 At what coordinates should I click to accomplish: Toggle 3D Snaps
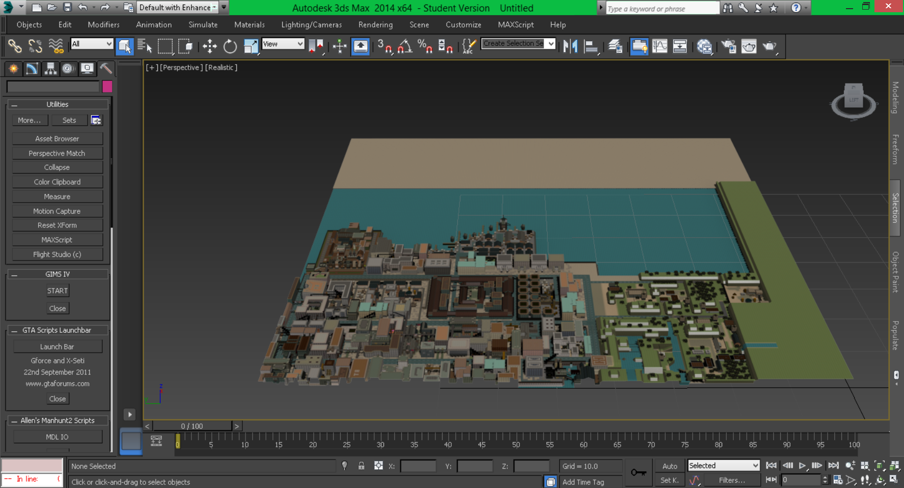point(385,46)
